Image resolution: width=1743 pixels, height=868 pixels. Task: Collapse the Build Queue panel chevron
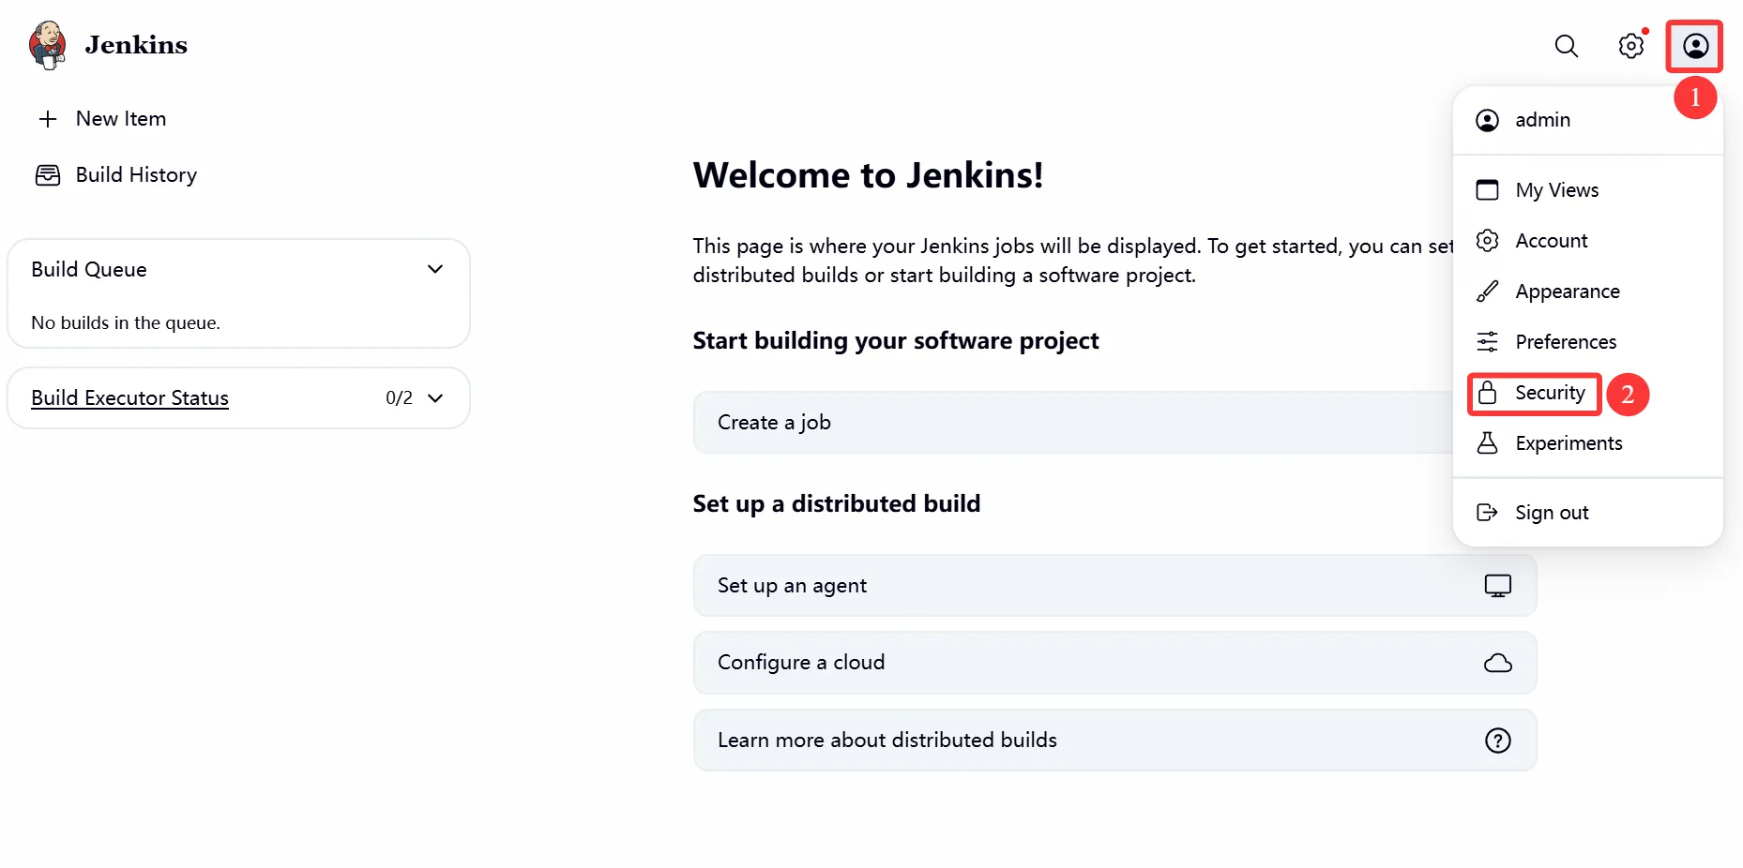pyautogui.click(x=435, y=269)
